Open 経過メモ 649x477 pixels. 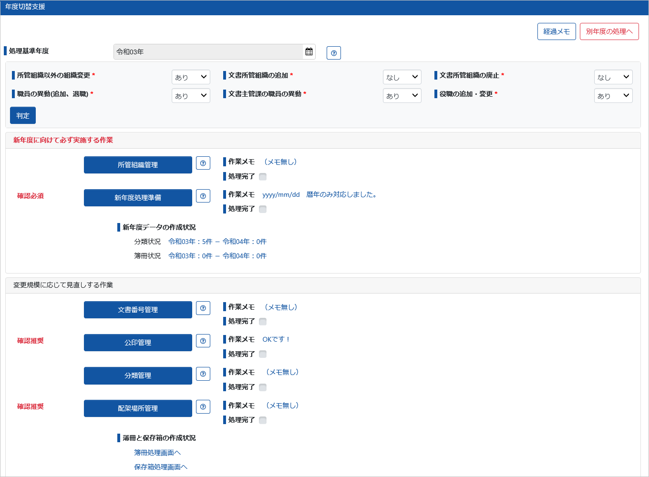pyautogui.click(x=556, y=31)
